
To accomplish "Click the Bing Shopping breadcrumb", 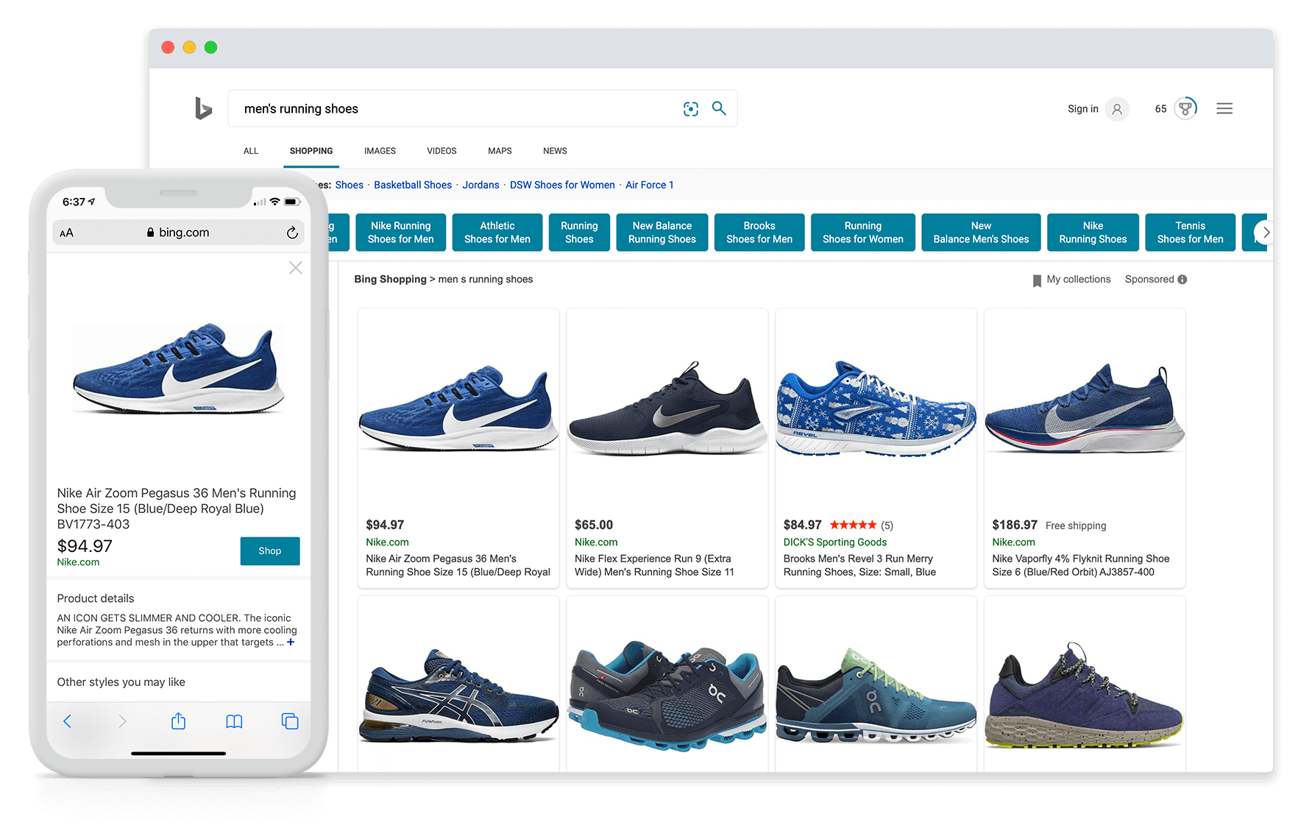I will tap(390, 280).
